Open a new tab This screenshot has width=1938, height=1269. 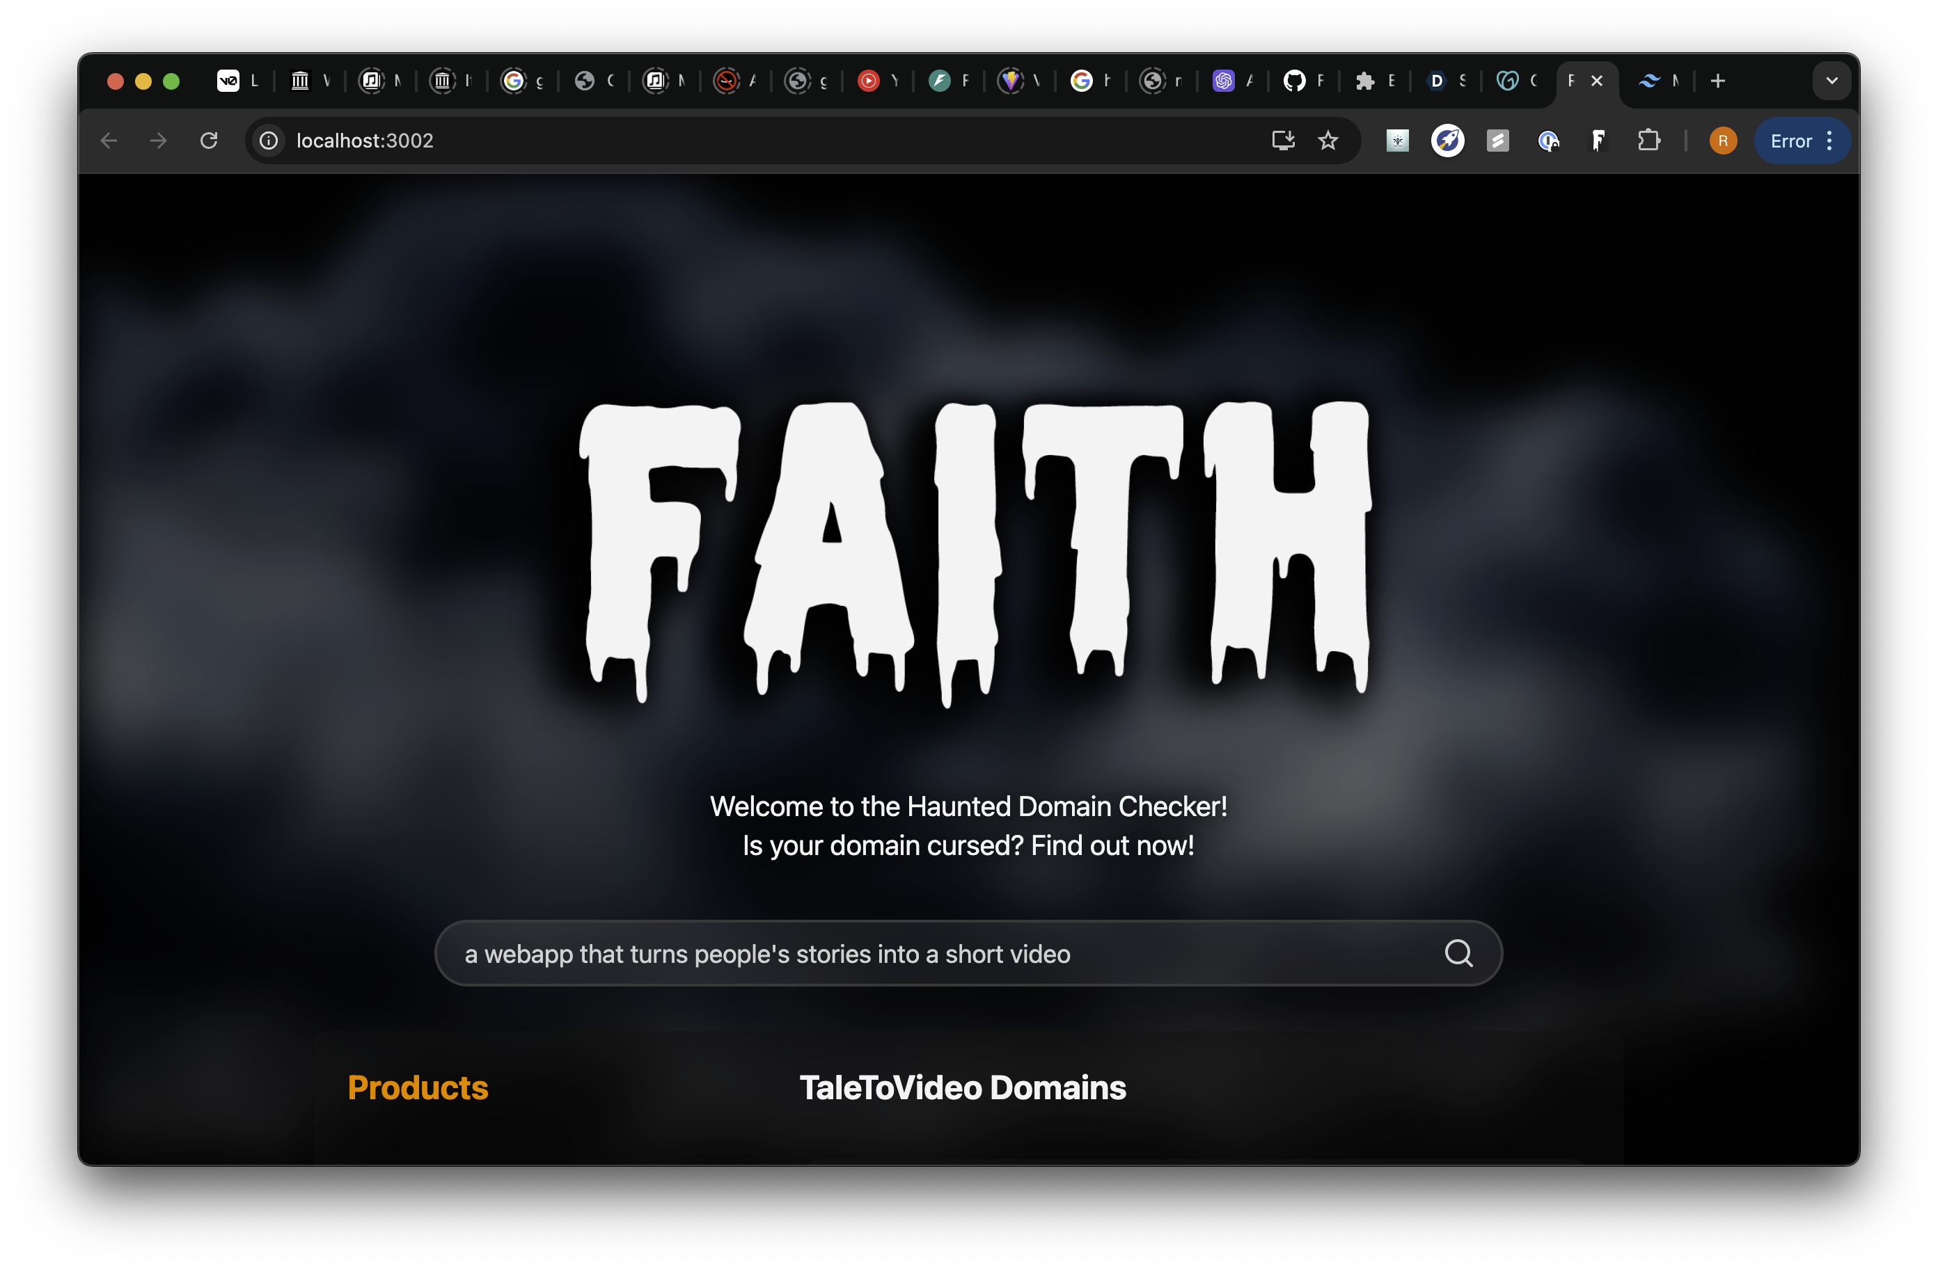(x=1717, y=81)
